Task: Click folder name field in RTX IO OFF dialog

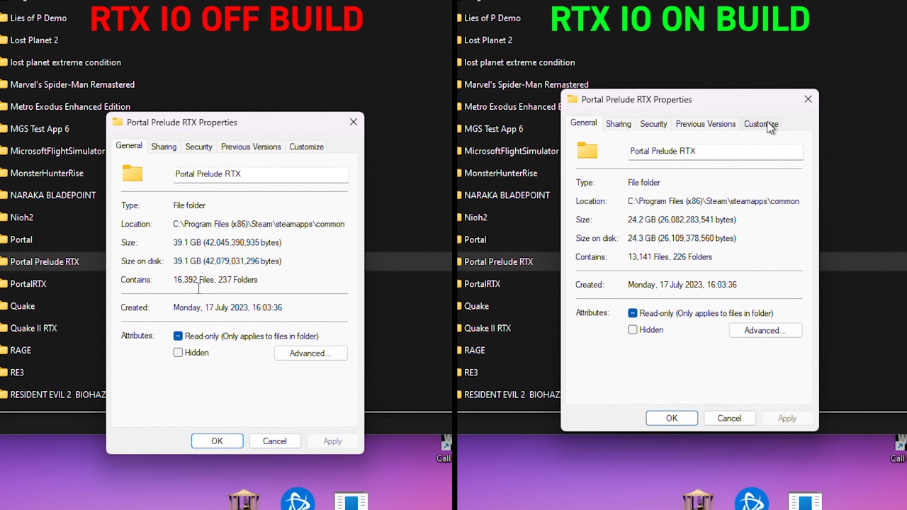Action: pos(261,174)
